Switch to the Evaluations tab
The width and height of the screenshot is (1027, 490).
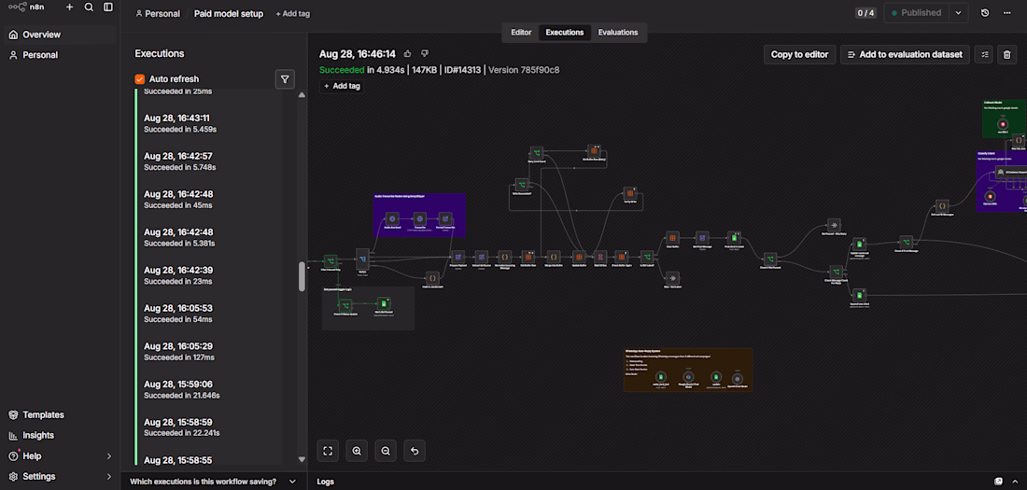pyautogui.click(x=618, y=32)
